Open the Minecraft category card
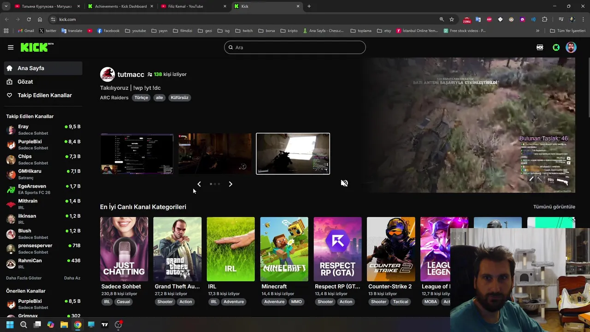 284,249
